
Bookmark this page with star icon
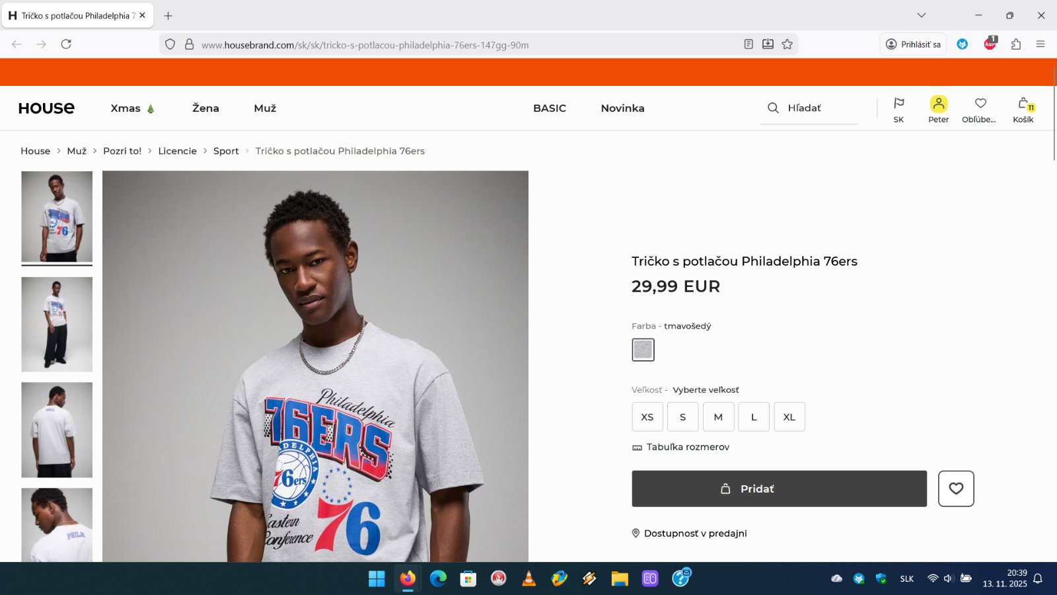click(x=787, y=44)
